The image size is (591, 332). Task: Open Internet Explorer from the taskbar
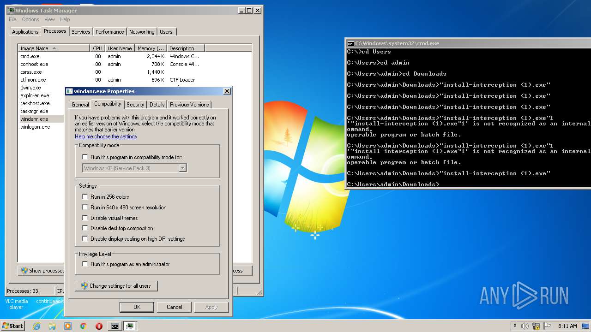tap(36, 326)
